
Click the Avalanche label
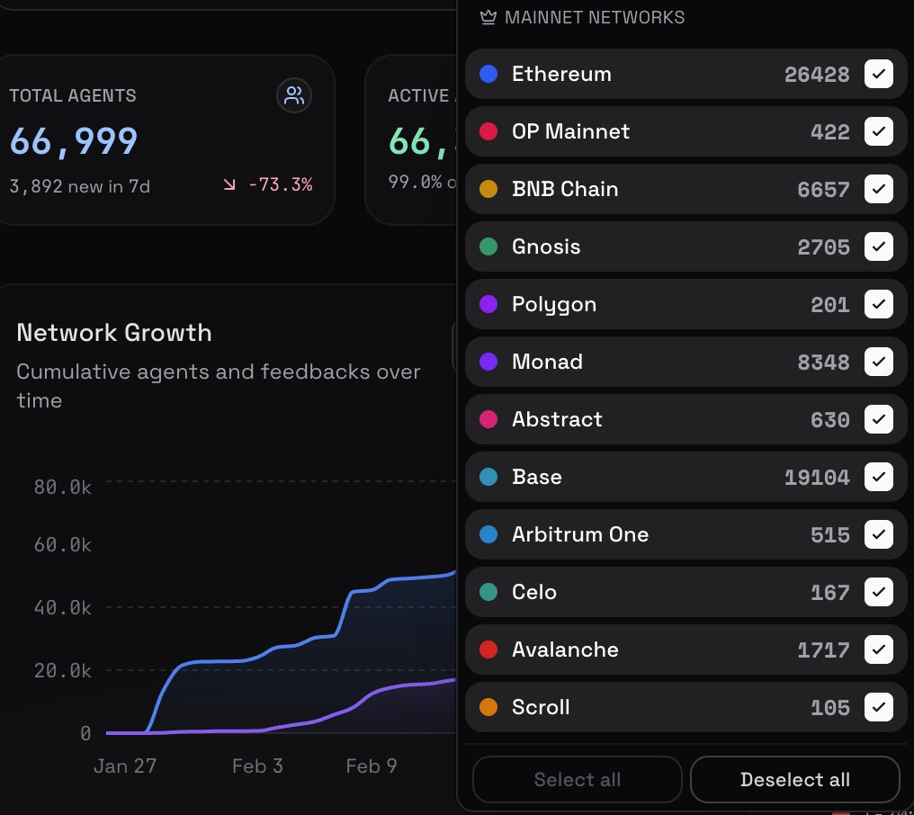click(565, 649)
